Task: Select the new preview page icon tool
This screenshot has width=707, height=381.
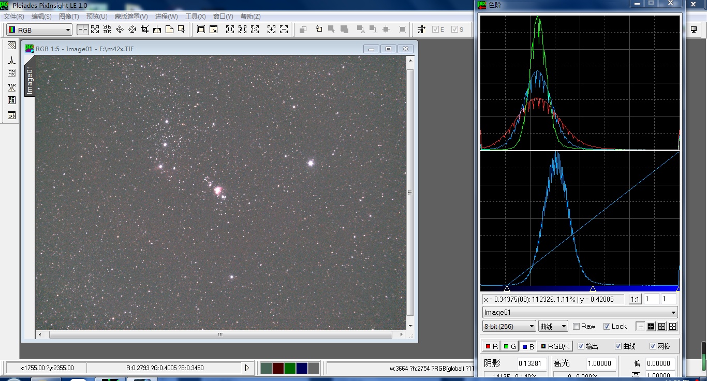Action: (169, 30)
